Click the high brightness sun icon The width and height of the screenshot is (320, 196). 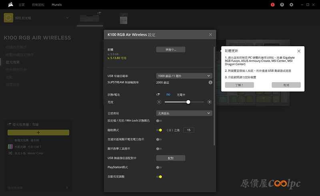(209, 102)
